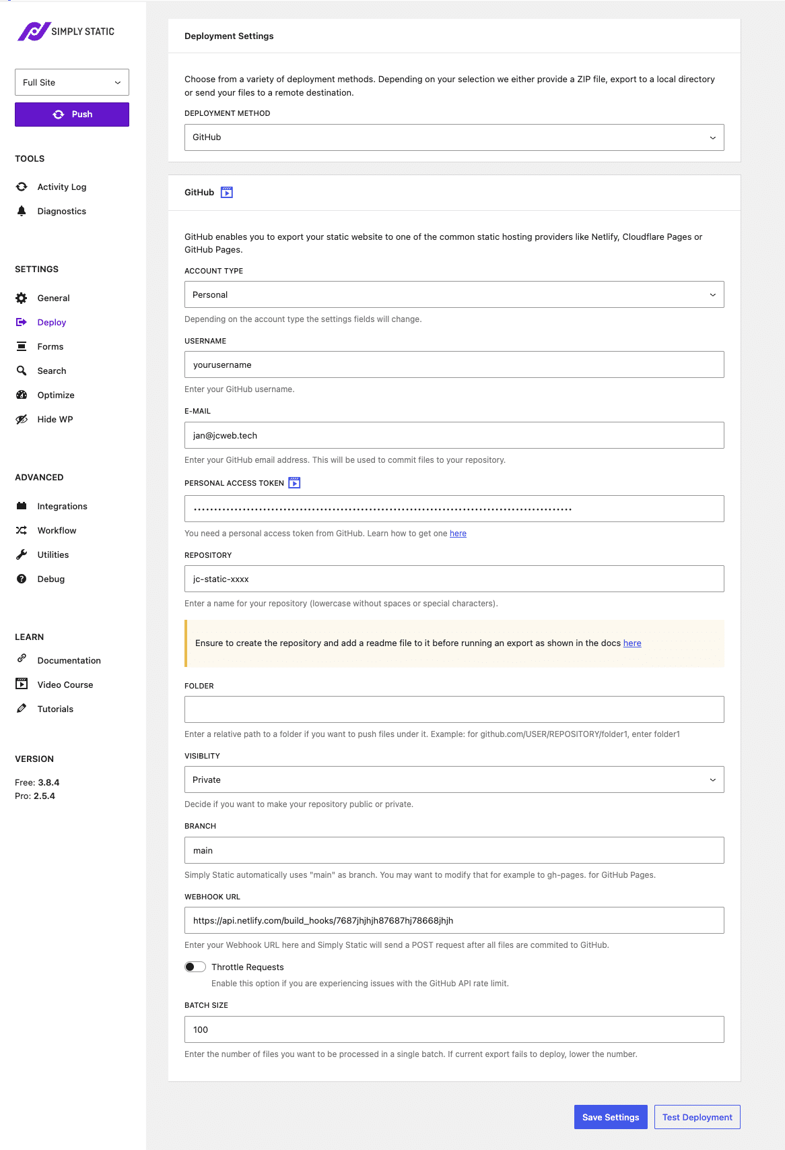Select the Deploy settings menu item
This screenshot has width=785, height=1150.
point(52,322)
